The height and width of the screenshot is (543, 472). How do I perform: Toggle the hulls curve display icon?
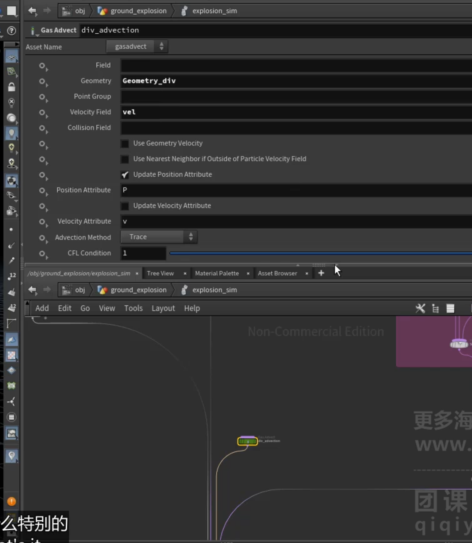(12, 323)
